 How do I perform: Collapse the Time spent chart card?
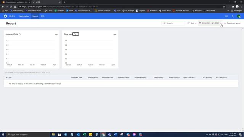pyautogui.click(x=115, y=34)
